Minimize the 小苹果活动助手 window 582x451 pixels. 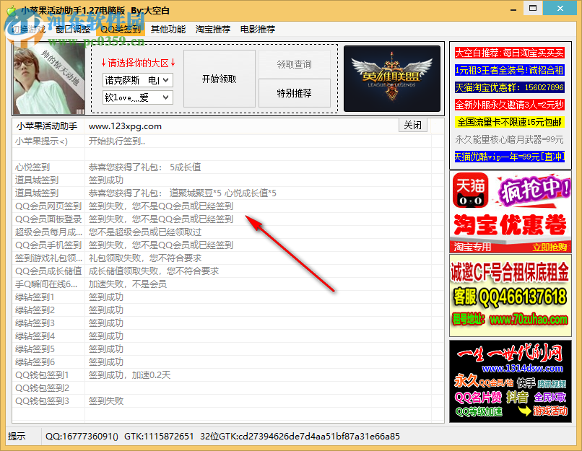[513, 9]
